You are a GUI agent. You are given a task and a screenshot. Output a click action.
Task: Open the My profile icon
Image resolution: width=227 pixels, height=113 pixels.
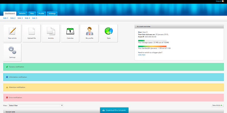coord(89,31)
